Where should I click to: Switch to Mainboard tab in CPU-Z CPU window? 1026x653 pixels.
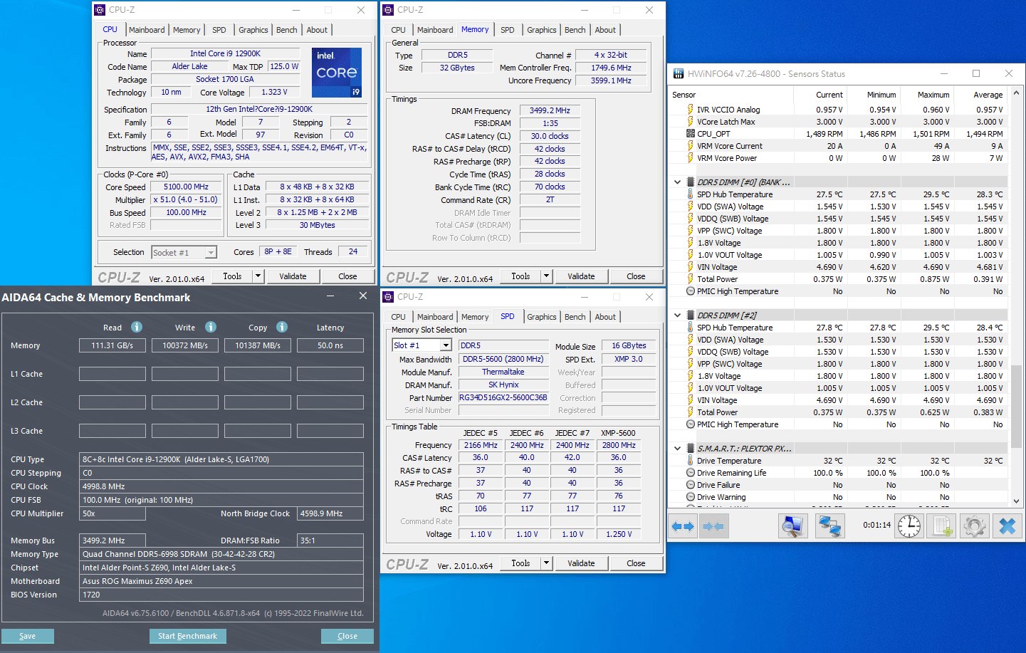[147, 30]
